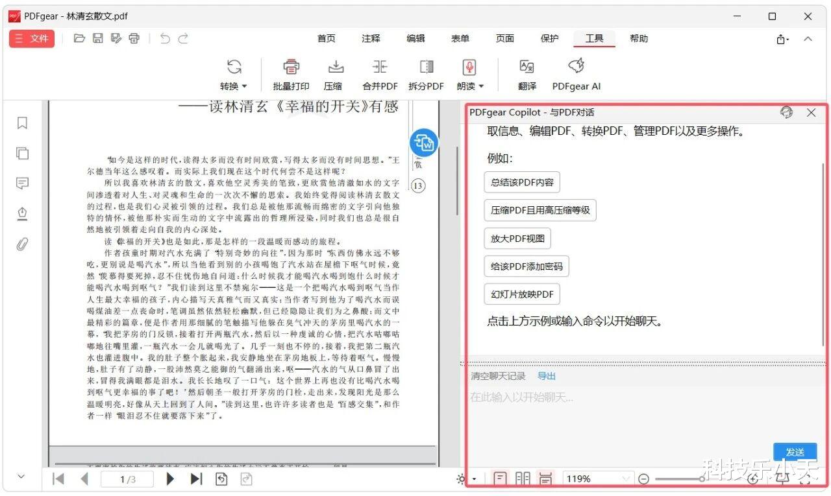Screen dimensions: 831x496
Task: Open the 文件 file menu
Action: (x=31, y=38)
